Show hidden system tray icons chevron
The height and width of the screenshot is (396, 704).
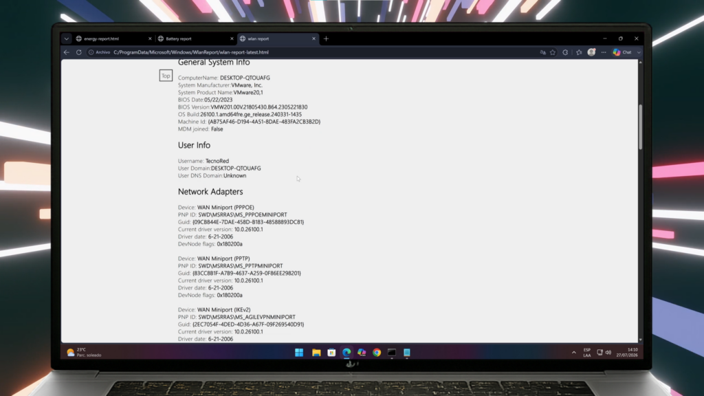coord(574,353)
